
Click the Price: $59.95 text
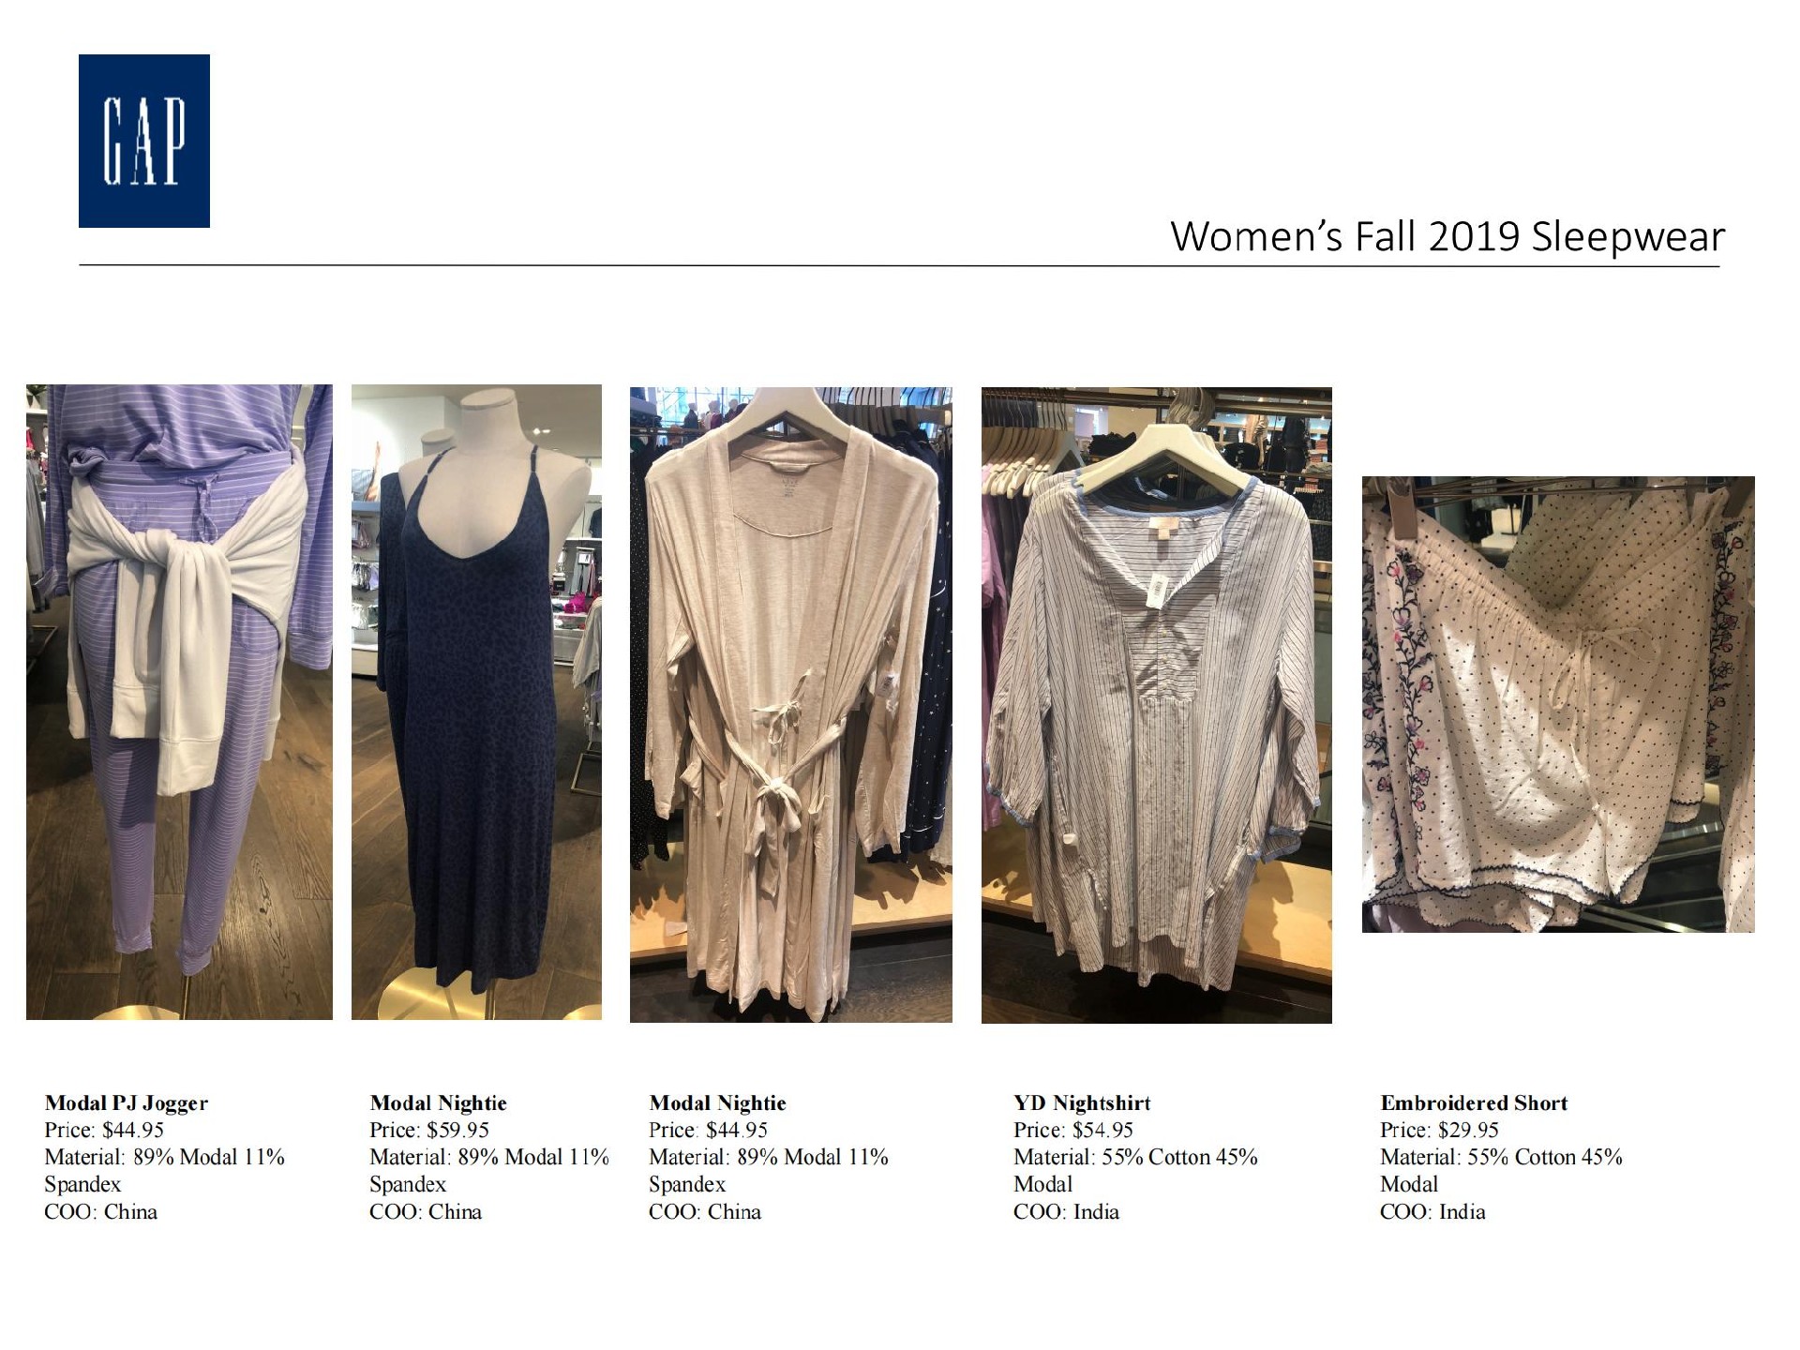tap(429, 1131)
